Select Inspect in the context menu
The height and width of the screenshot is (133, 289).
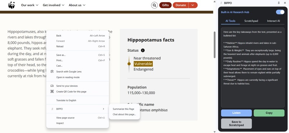tap(77, 123)
